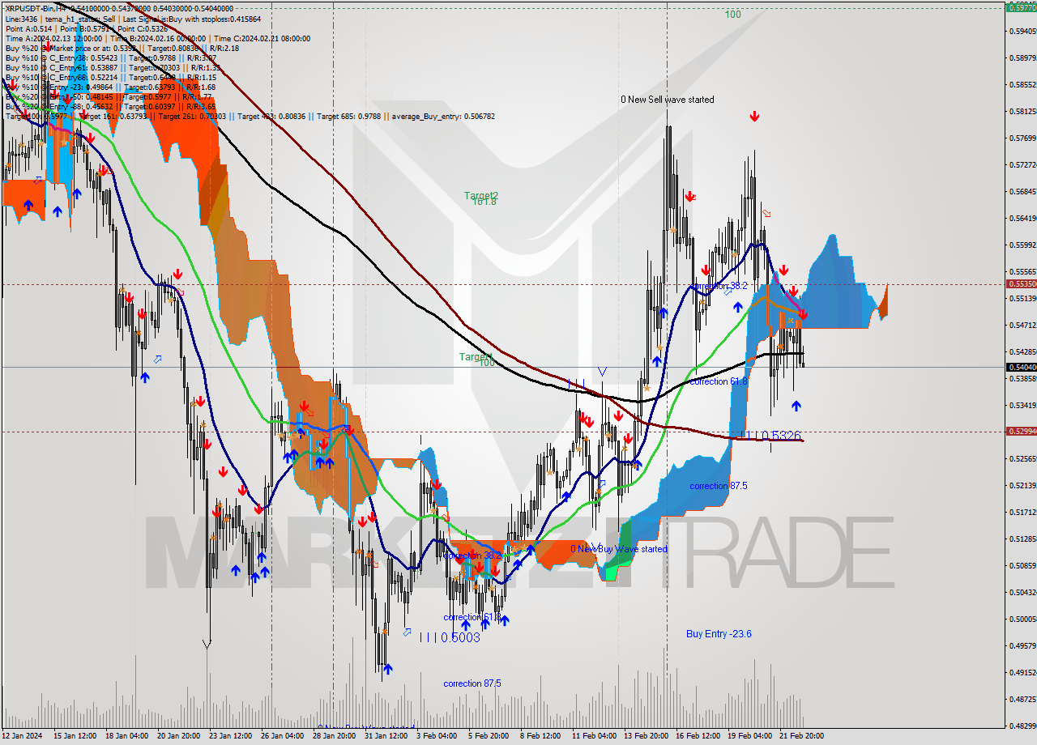The image size is (1037, 745).
Task: Click the '26 Jan 04:00' time axis label
Action: pos(283,736)
